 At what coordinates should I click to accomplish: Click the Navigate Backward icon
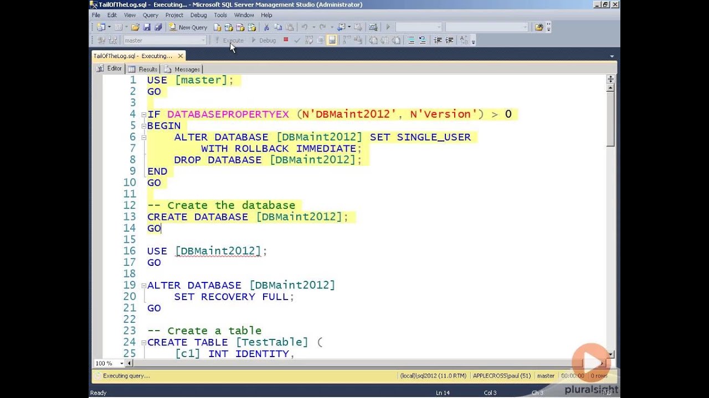coord(341,27)
